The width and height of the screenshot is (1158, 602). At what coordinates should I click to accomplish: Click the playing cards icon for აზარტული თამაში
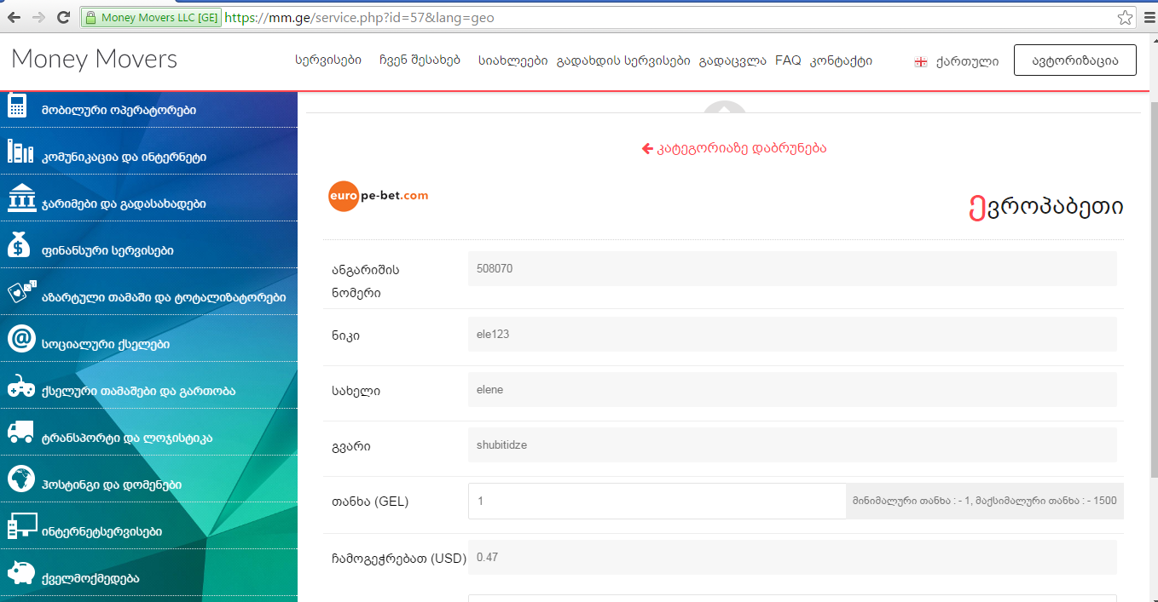[21, 292]
